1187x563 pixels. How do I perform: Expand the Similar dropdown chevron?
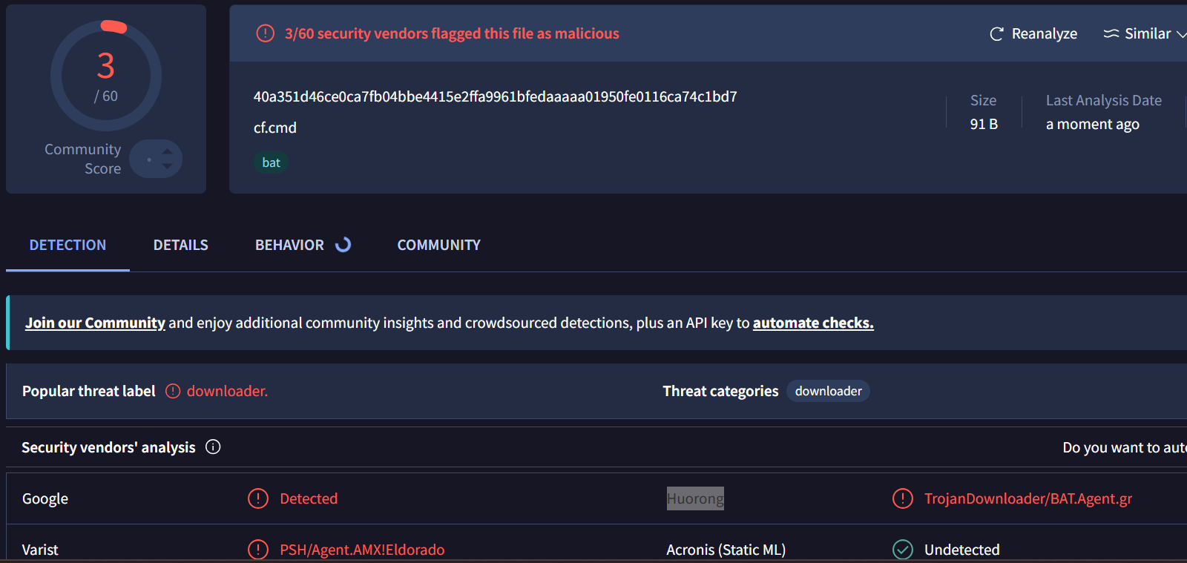click(x=1181, y=34)
